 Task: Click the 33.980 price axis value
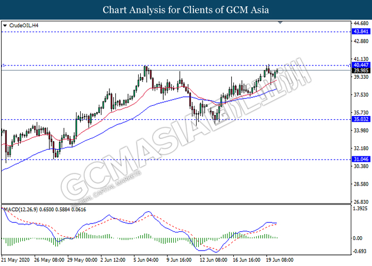(361, 130)
